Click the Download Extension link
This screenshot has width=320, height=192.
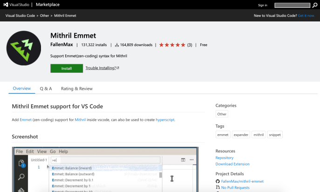pyautogui.click(x=232, y=164)
